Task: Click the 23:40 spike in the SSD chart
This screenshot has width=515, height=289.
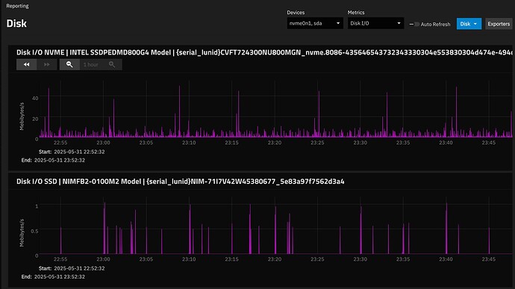Action: 446,229
